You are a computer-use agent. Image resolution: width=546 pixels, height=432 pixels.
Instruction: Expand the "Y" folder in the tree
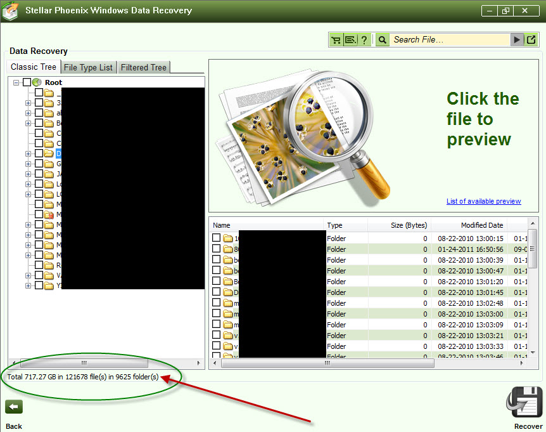pyautogui.click(x=29, y=285)
